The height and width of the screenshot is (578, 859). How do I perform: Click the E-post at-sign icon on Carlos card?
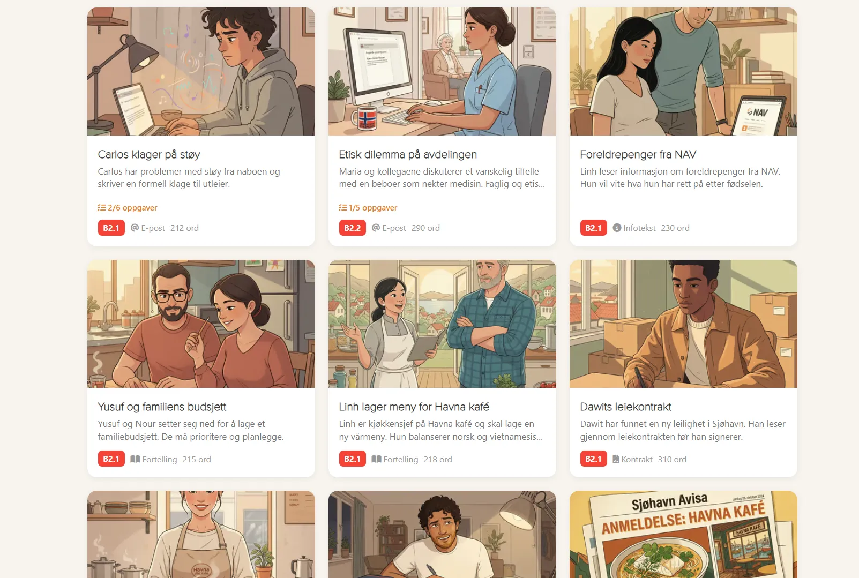point(135,228)
